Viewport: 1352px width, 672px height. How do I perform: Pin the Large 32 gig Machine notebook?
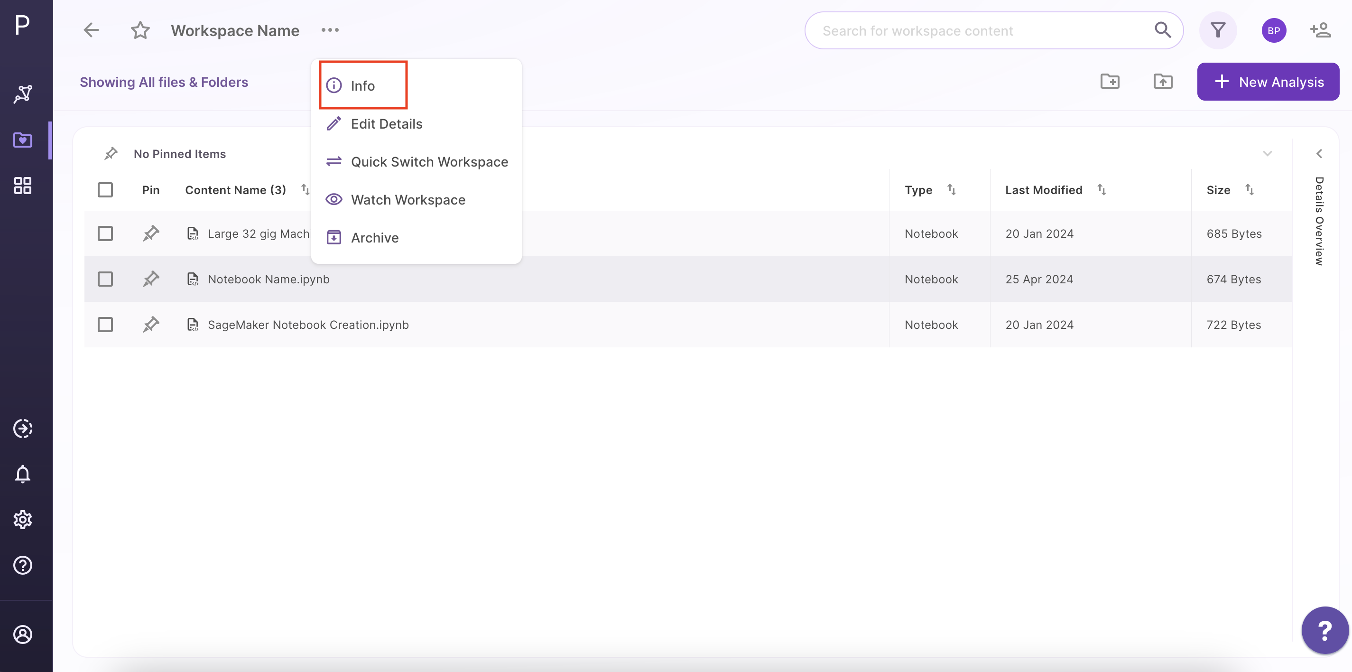tap(151, 233)
